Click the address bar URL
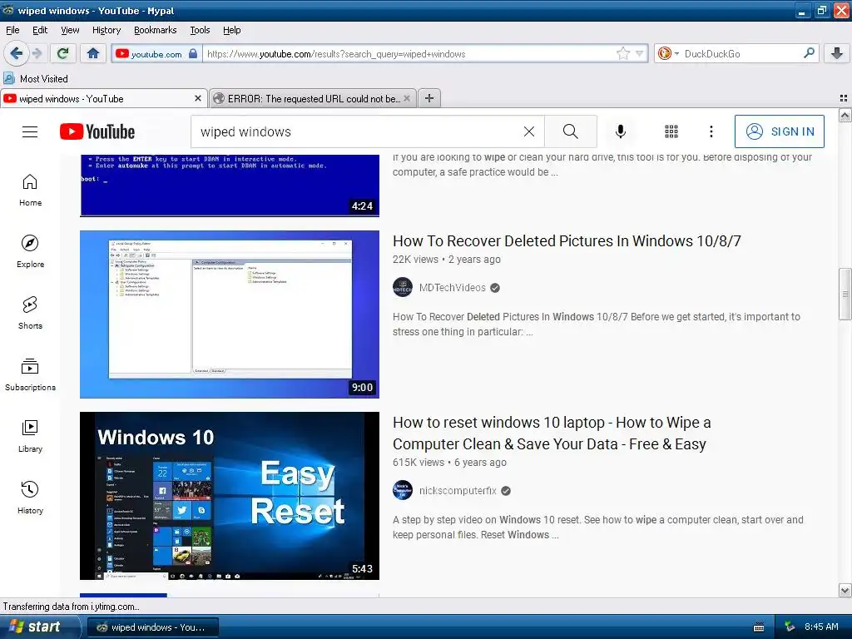Image resolution: width=852 pixels, height=639 pixels. [336, 54]
